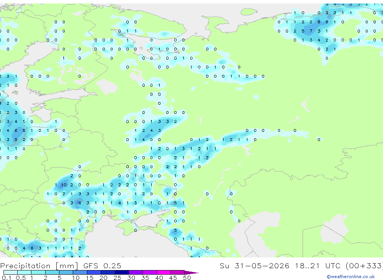
Task: Click the 'Precipitation [mm]' title text
Action: (39, 266)
